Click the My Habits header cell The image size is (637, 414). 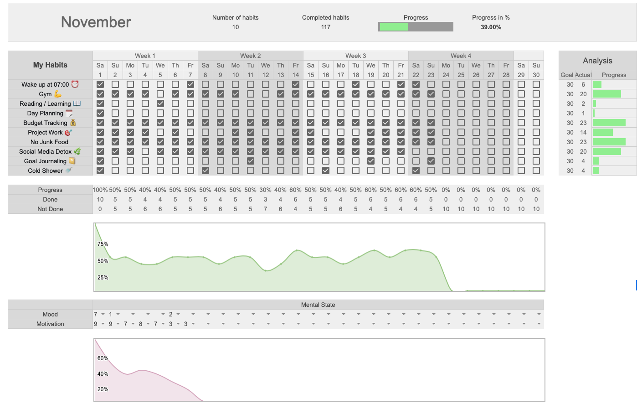(x=50, y=65)
